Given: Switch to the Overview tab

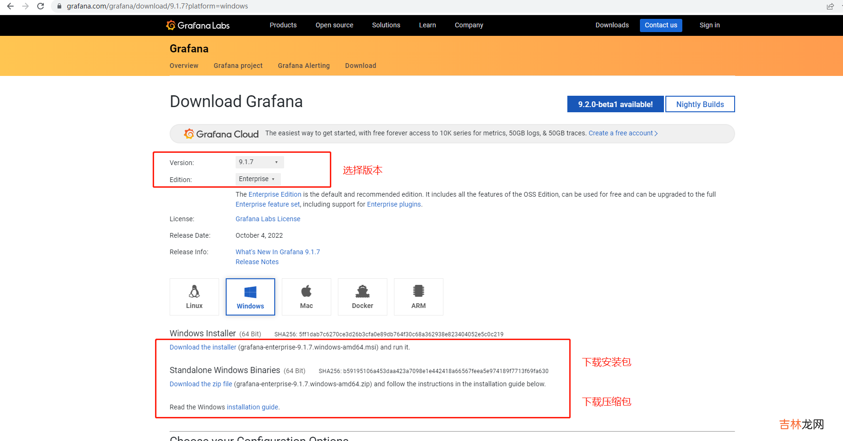Looking at the screenshot, I should tap(184, 66).
